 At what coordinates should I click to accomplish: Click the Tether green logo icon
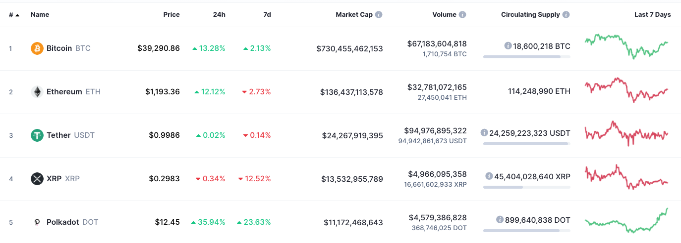coord(37,135)
